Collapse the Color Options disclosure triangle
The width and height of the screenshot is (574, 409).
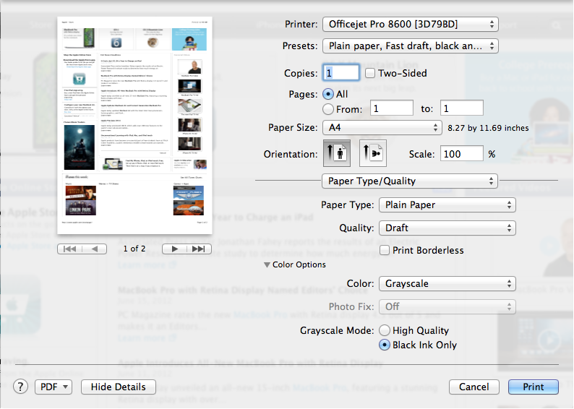click(x=267, y=265)
